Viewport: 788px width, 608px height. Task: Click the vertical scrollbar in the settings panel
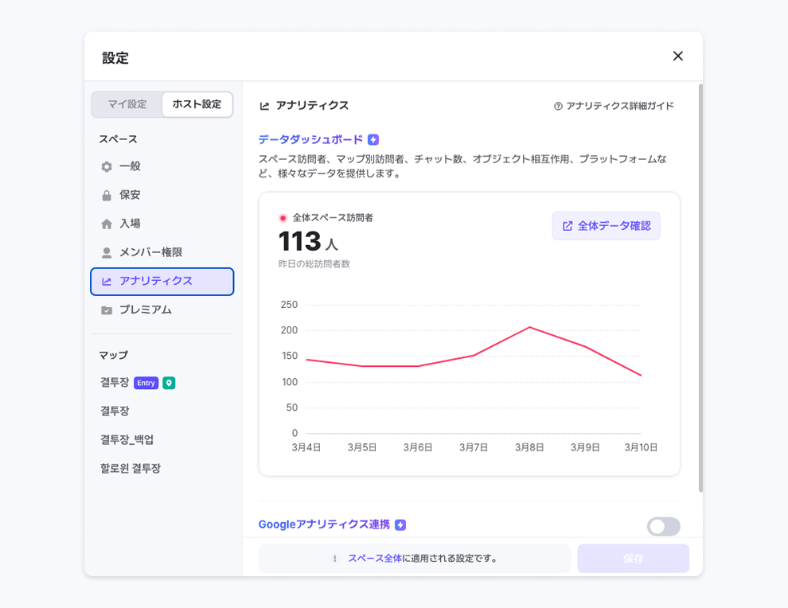point(700,286)
